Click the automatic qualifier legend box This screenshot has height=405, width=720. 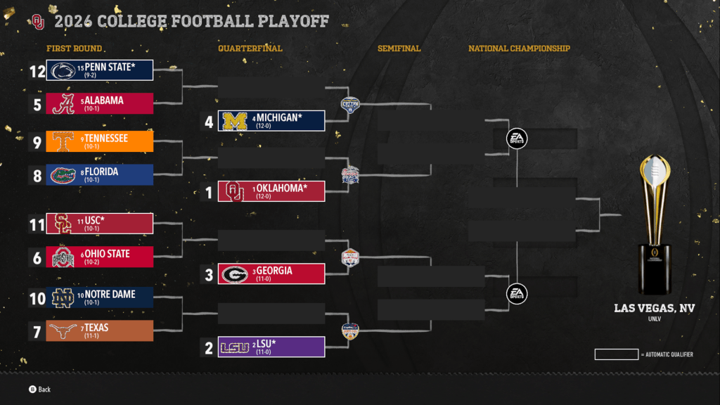616,354
